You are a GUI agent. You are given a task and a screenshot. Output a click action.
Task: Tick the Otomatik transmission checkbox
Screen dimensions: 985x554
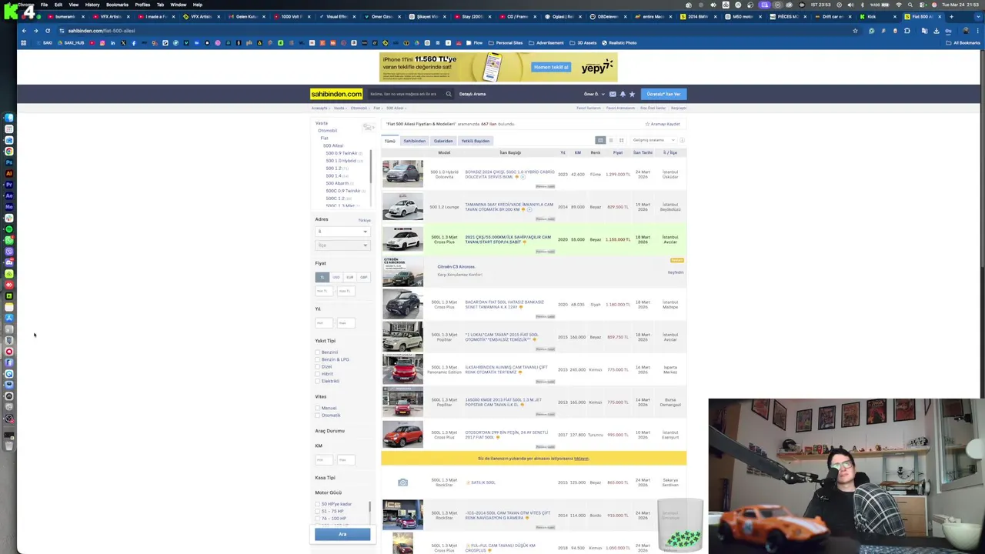coord(317,415)
